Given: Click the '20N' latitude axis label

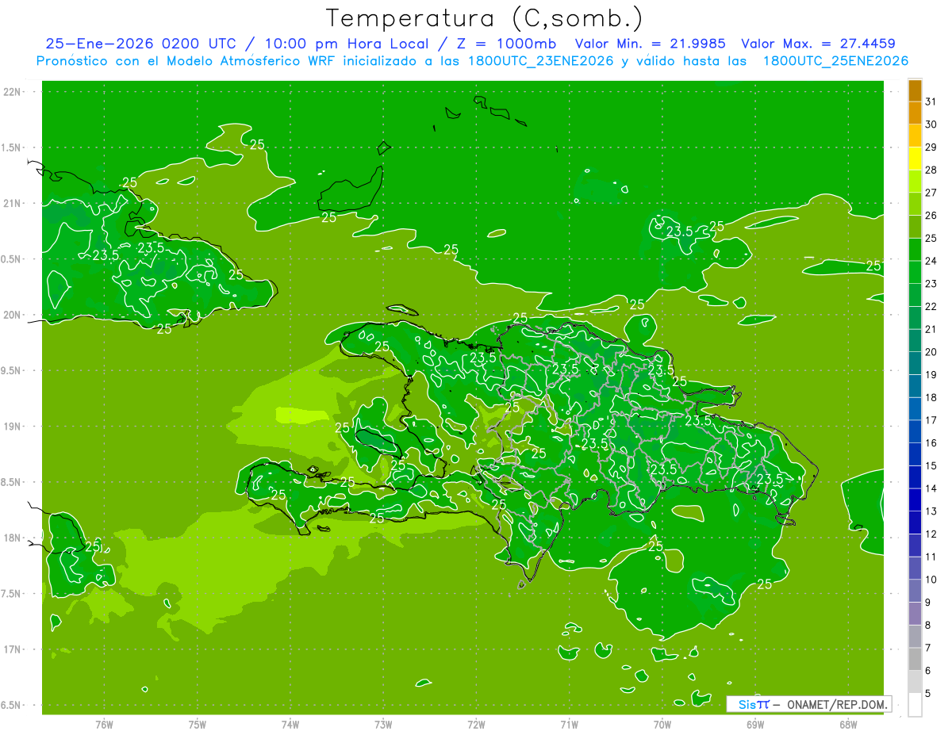Looking at the screenshot, I should (13, 315).
